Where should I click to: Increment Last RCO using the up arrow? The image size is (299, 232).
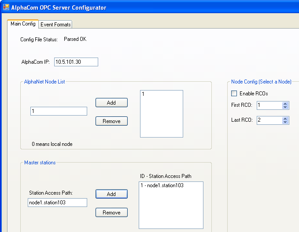click(x=285, y=118)
